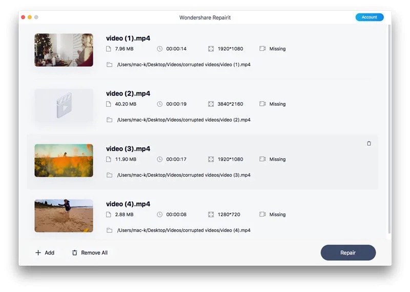Click the duration clock icon for video (3).mp4
The width and height of the screenshot is (410, 292).
[x=159, y=159]
